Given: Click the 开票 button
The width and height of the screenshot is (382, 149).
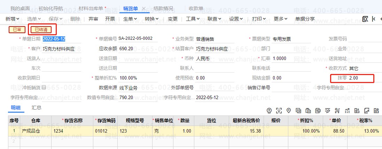Looking at the screenshot, I should (x=110, y=19).
